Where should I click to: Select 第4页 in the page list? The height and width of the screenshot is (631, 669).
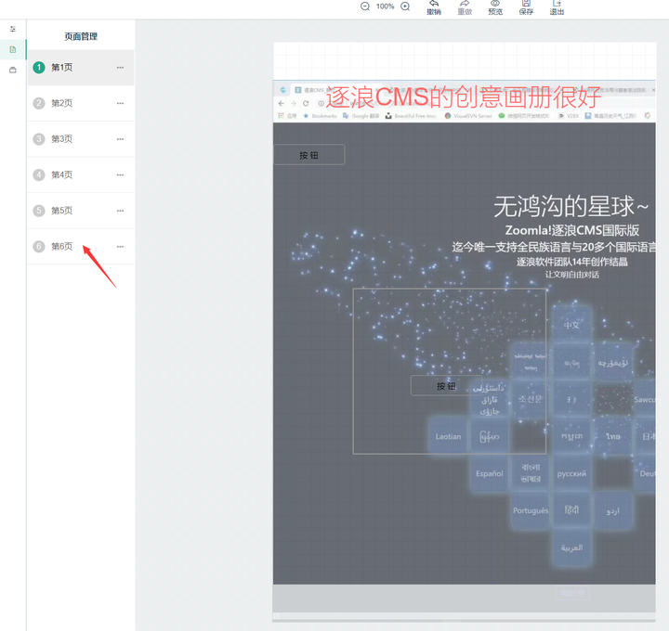pyautogui.click(x=81, y=174)
